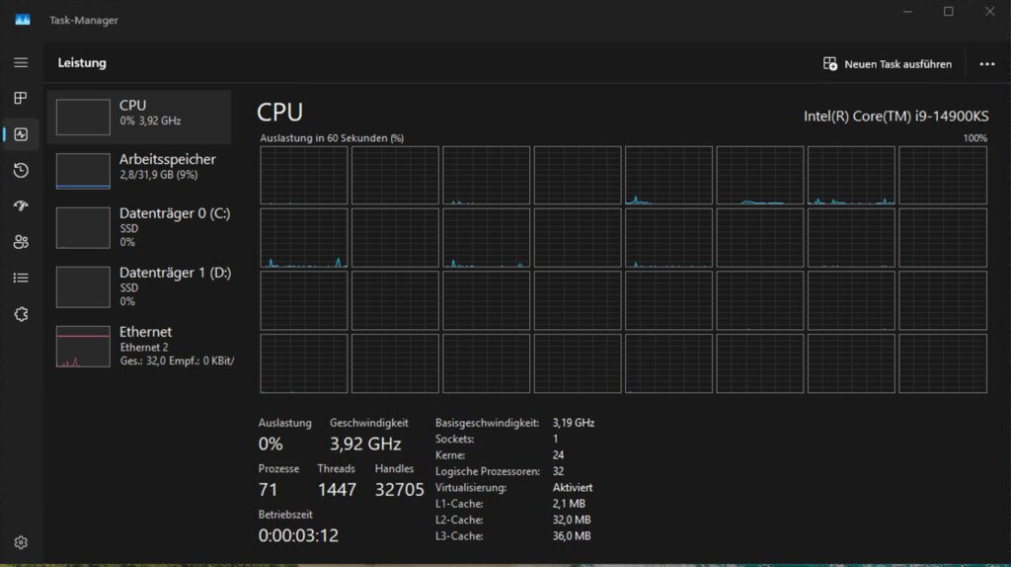Image resolution: width=1011 pixels, height=567 pixels.
Task: Select Datenträger 1 (D:) entry
Action: (x=139, y=287)
